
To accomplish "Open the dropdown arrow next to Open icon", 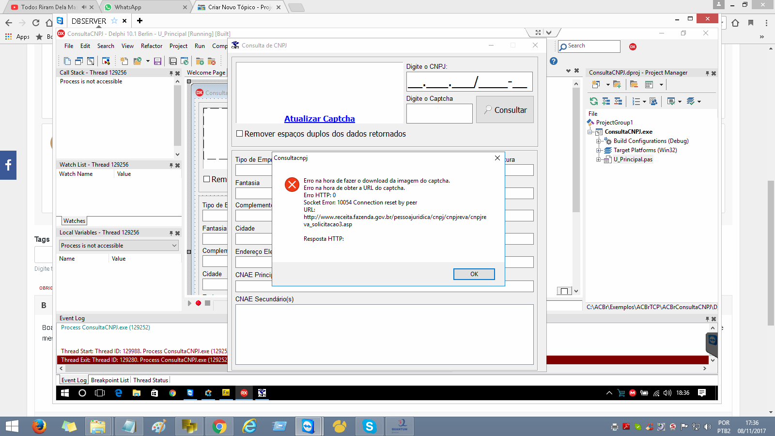I will (147, 62).
